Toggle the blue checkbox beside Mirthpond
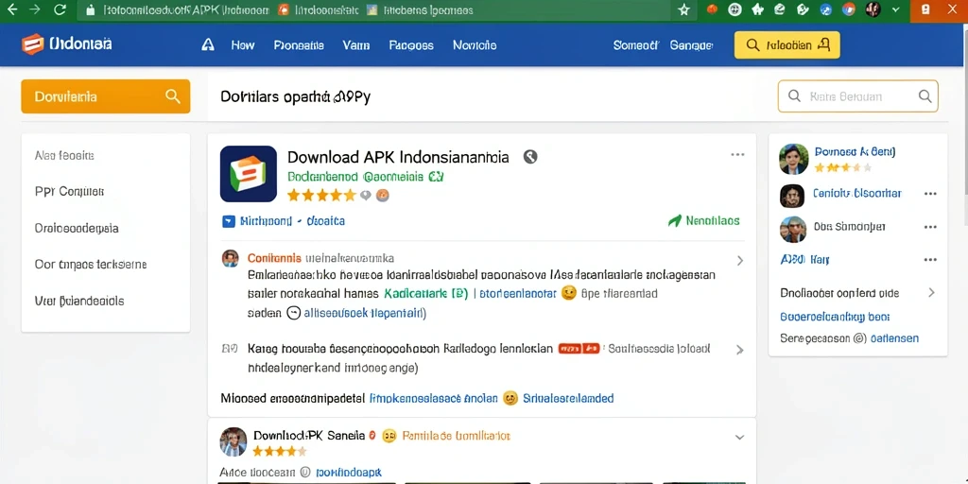The image size is (968, 484). click(x=228, y=221)
